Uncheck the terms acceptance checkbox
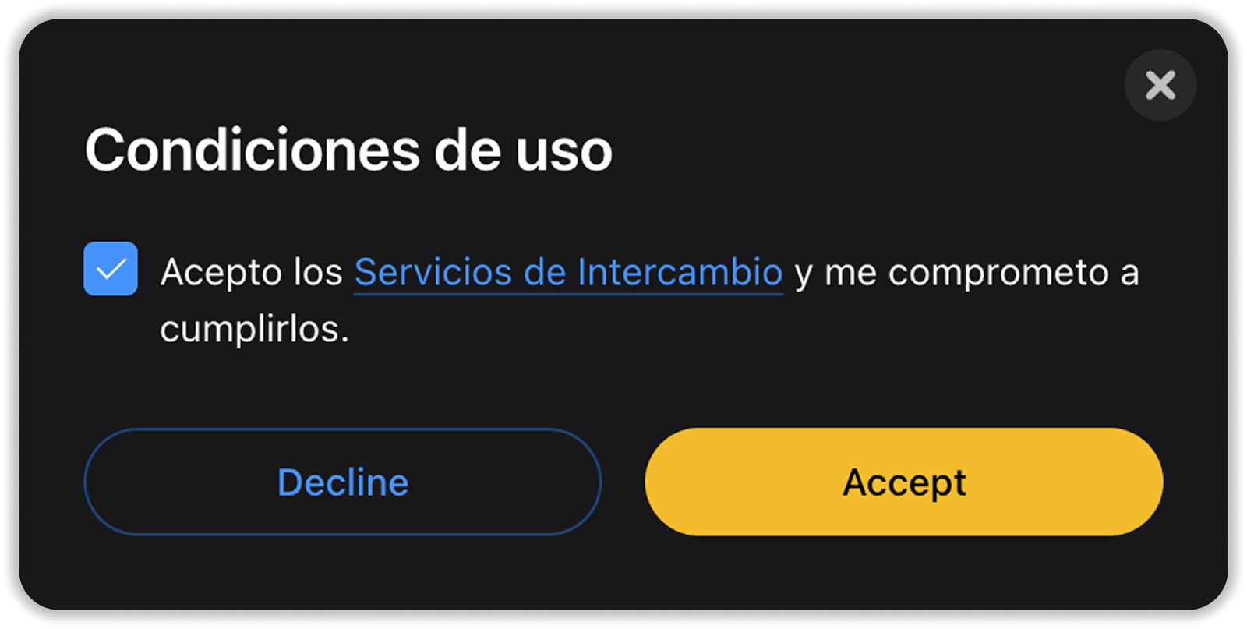The height and width of the screenshot is (629, 1247). (111, 269)
